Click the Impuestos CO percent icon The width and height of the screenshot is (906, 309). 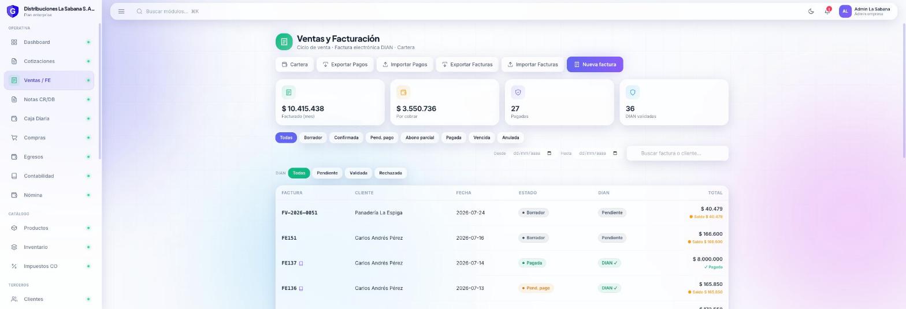click(x=14, y=266)
